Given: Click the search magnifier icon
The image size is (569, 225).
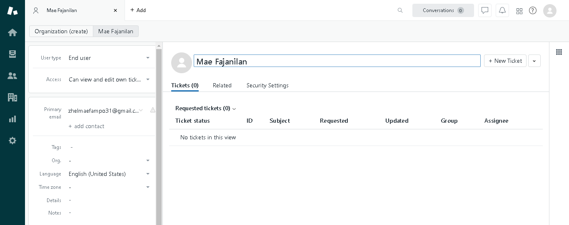Looking at the screenshot, I should tap(400, 10).
